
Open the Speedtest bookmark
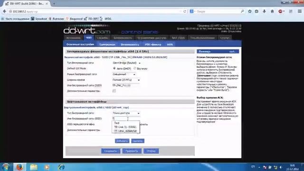click(x=39, y=19)
